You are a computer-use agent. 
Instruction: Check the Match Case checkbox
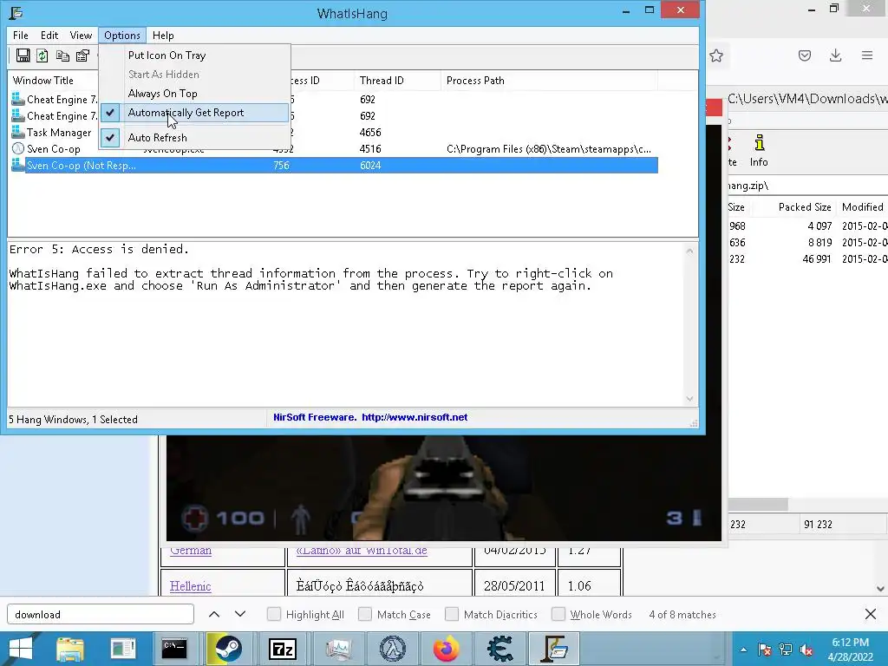tap(365, 614)
